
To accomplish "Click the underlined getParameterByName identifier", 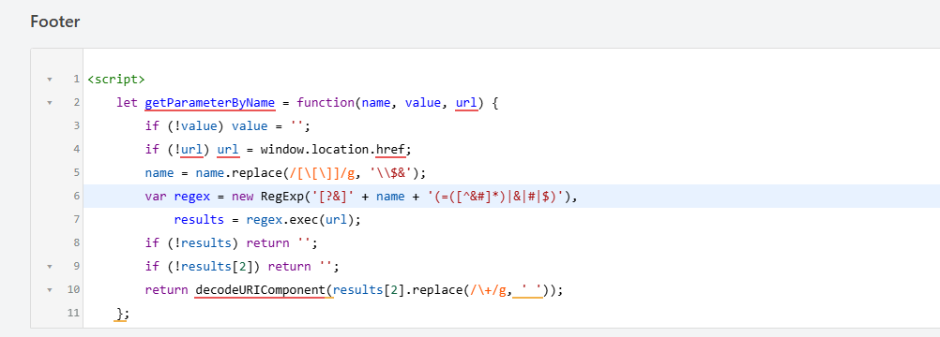I will click(210, 102).
